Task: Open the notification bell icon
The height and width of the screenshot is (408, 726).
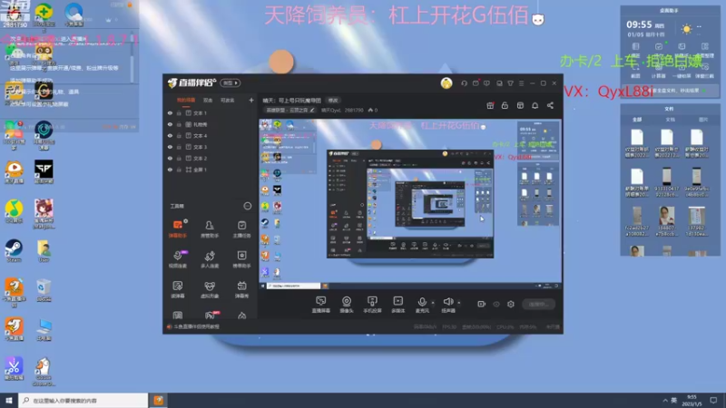Action: 535,105
